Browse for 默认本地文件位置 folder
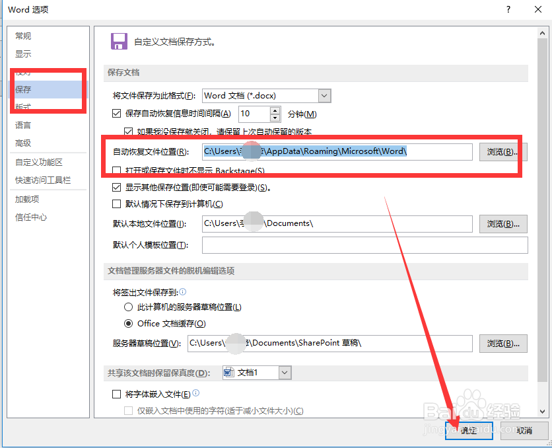Screen dimensions: 552x448 click(503, 223)
